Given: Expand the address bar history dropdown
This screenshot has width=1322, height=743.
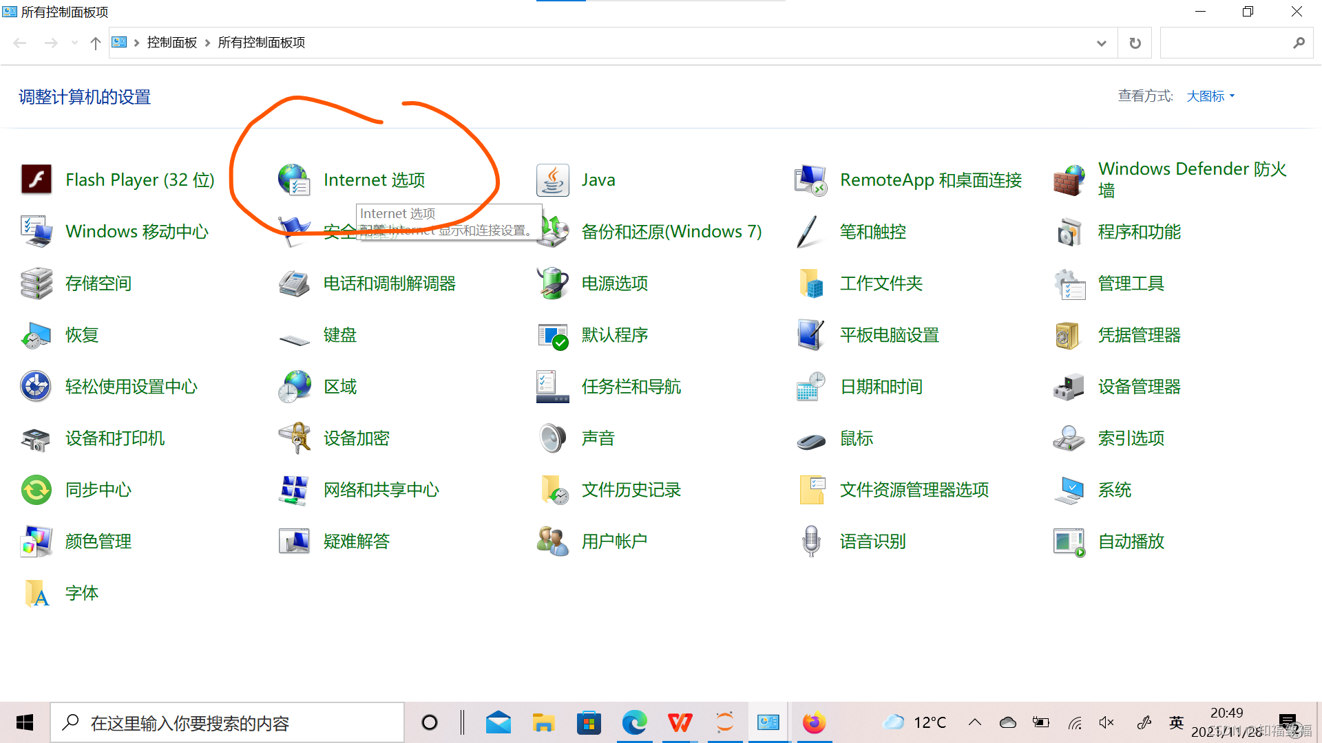Looking at the screenshot, I should tap(1101, 43).
